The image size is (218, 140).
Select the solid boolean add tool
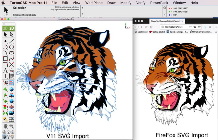click(11, 113)
